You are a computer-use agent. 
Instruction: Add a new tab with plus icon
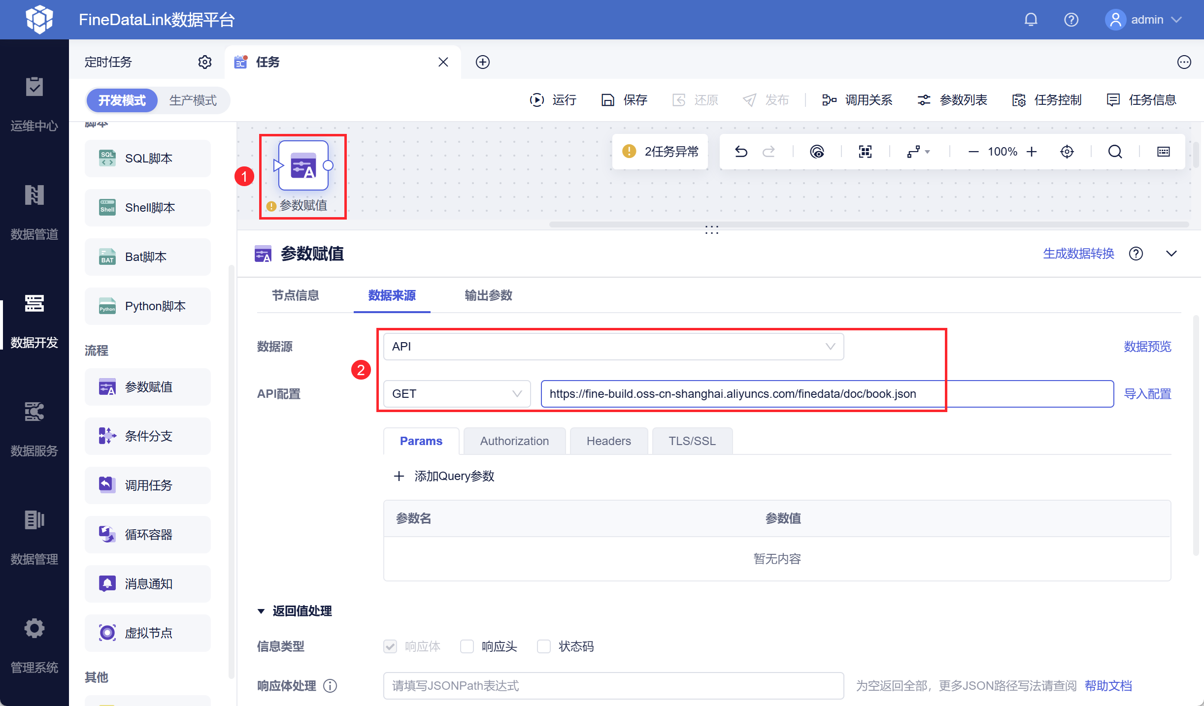[x=482, y=62]
